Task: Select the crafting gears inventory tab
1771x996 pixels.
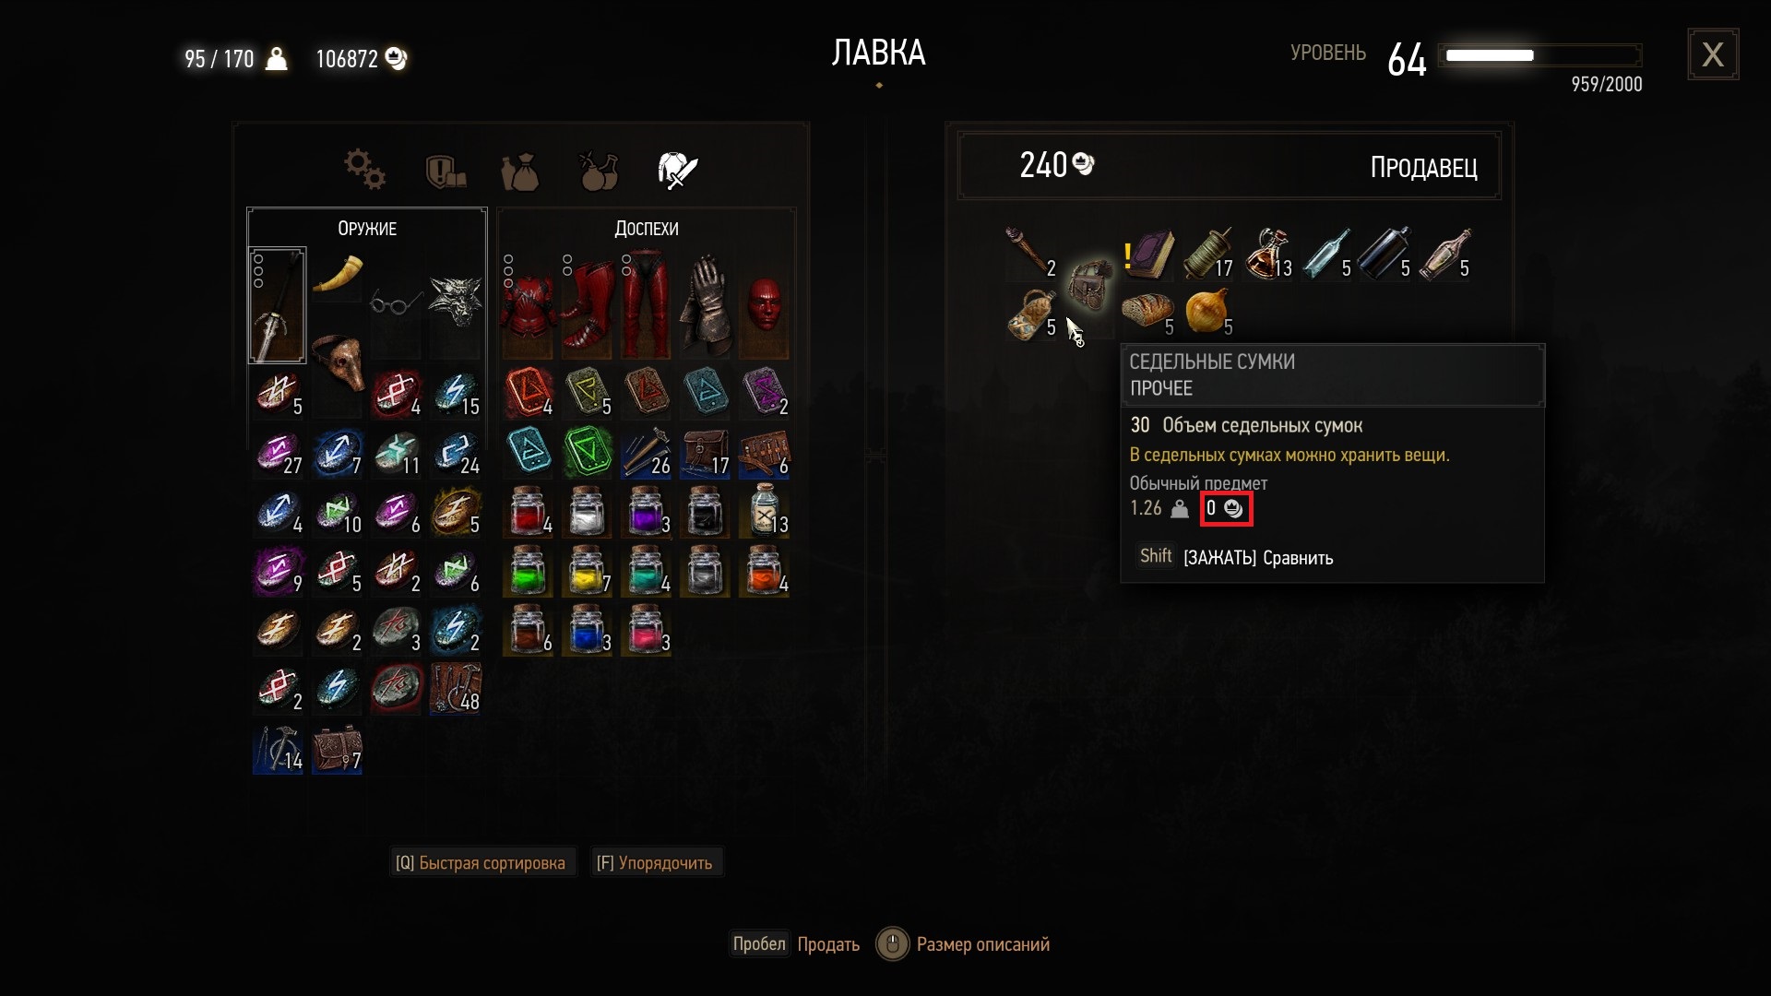Action: (x=364, y=170)
